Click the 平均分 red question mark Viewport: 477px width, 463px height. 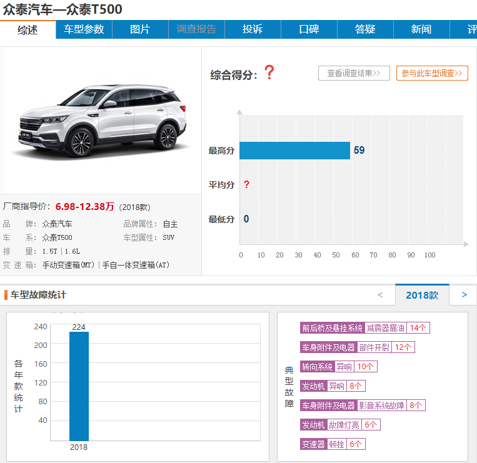246,184
